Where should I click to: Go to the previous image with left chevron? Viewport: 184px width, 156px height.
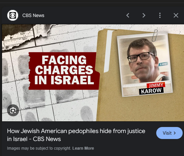128,15
